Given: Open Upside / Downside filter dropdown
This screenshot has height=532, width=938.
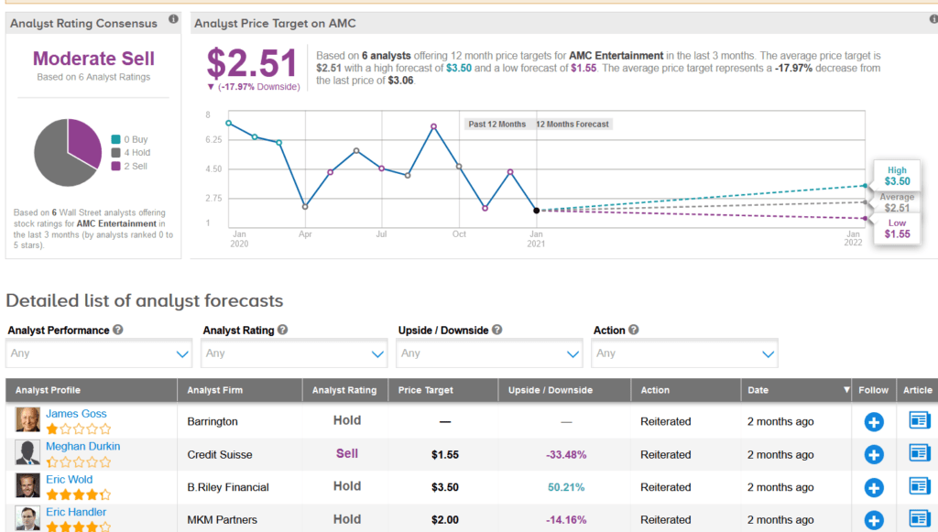Looking at the screenshot, I should [489, 353].
